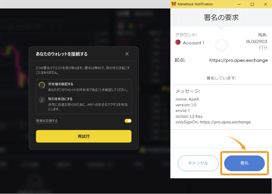The height and width of the screenshot is (194, 272).
Task: Click the 署名しています label
Action: (221, 78)
